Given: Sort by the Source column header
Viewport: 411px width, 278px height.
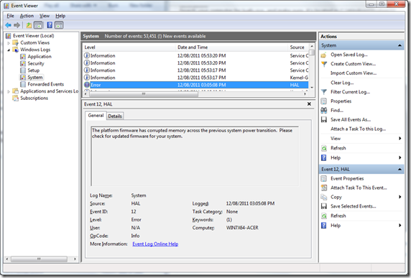Looking at the screenshot, I should pyautogui.click(x=298, y=47).
